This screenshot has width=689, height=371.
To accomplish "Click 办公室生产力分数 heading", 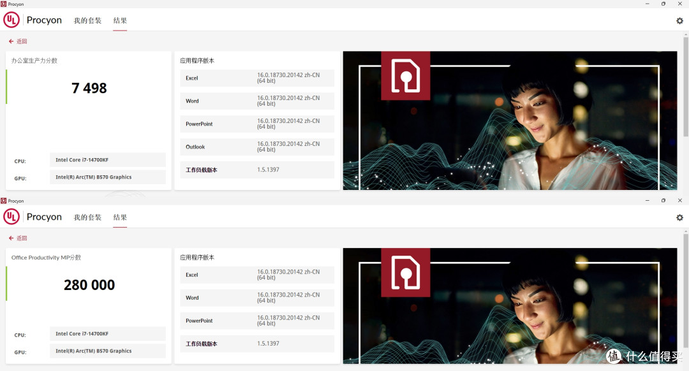I will coord(34,61).
